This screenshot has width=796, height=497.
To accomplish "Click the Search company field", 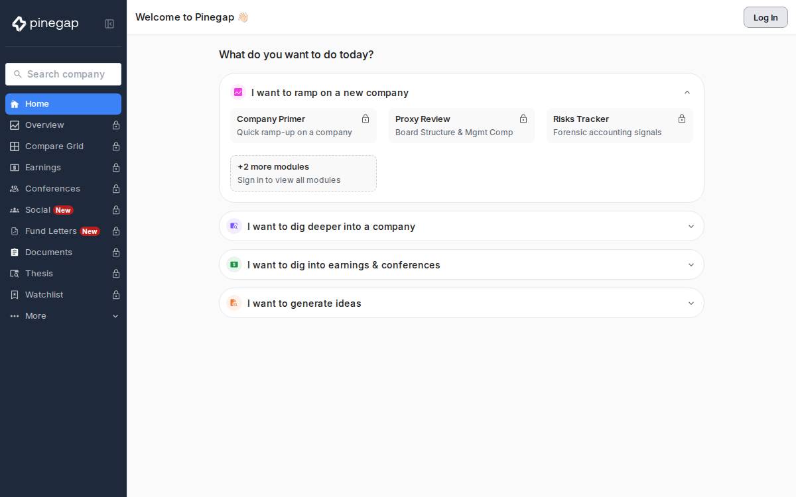I will [x=63, y=74].
